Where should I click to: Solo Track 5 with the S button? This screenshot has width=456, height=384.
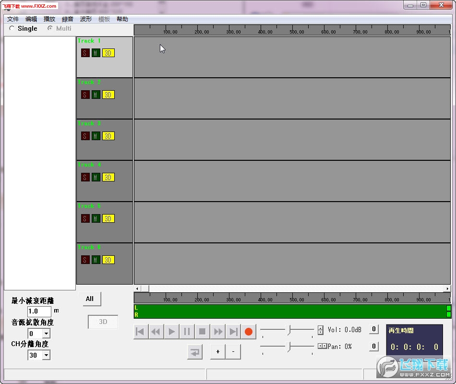click(x=85, y=218)
